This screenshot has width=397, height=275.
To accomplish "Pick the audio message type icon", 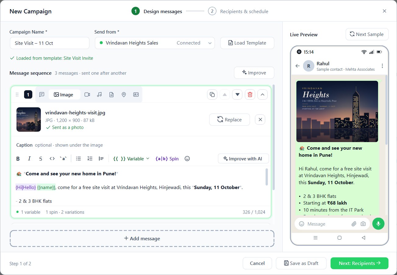I will click(x=99, y=95).
